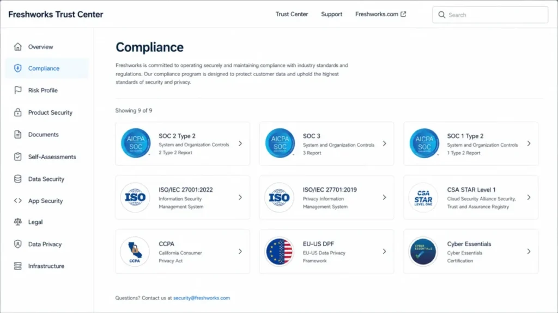Select Data Privacy label in sidebar
Screen dimensions: 558x313
[x=45, y=244]
